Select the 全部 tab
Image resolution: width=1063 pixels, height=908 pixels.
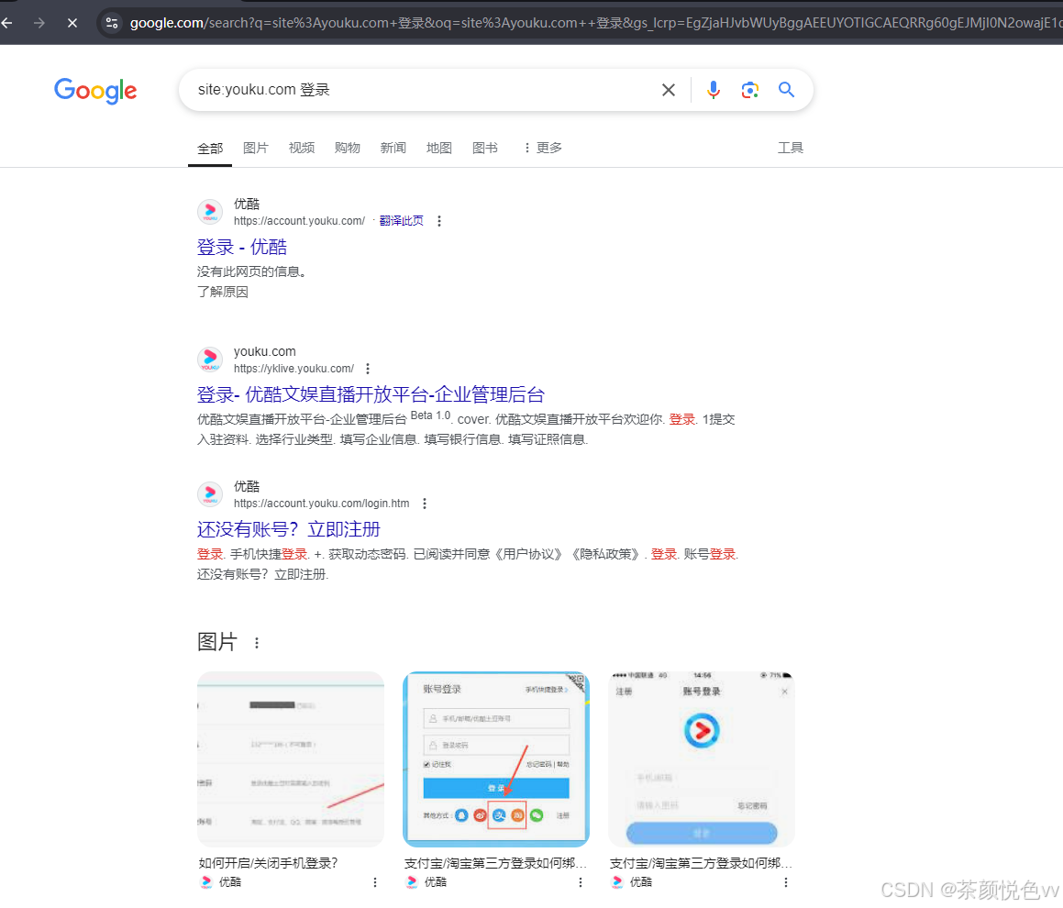[210, 149]
